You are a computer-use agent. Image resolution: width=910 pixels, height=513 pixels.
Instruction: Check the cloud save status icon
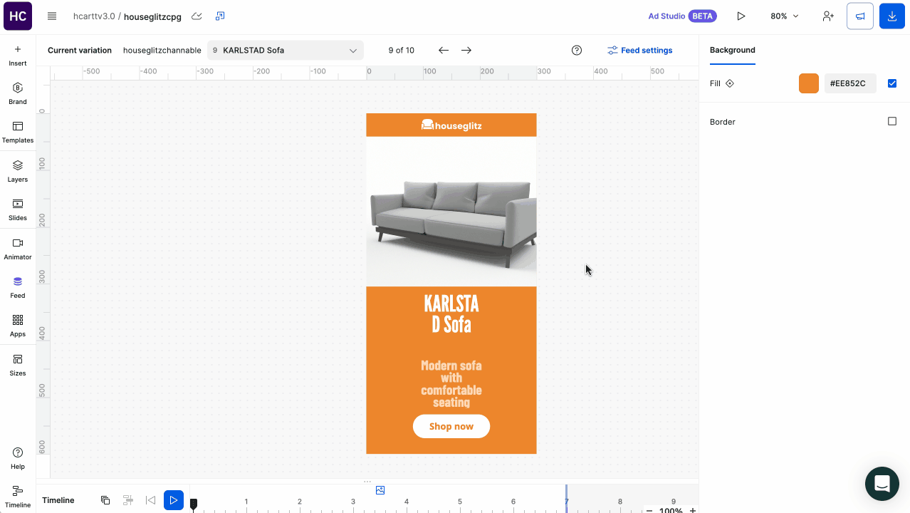tap(197, 16)
